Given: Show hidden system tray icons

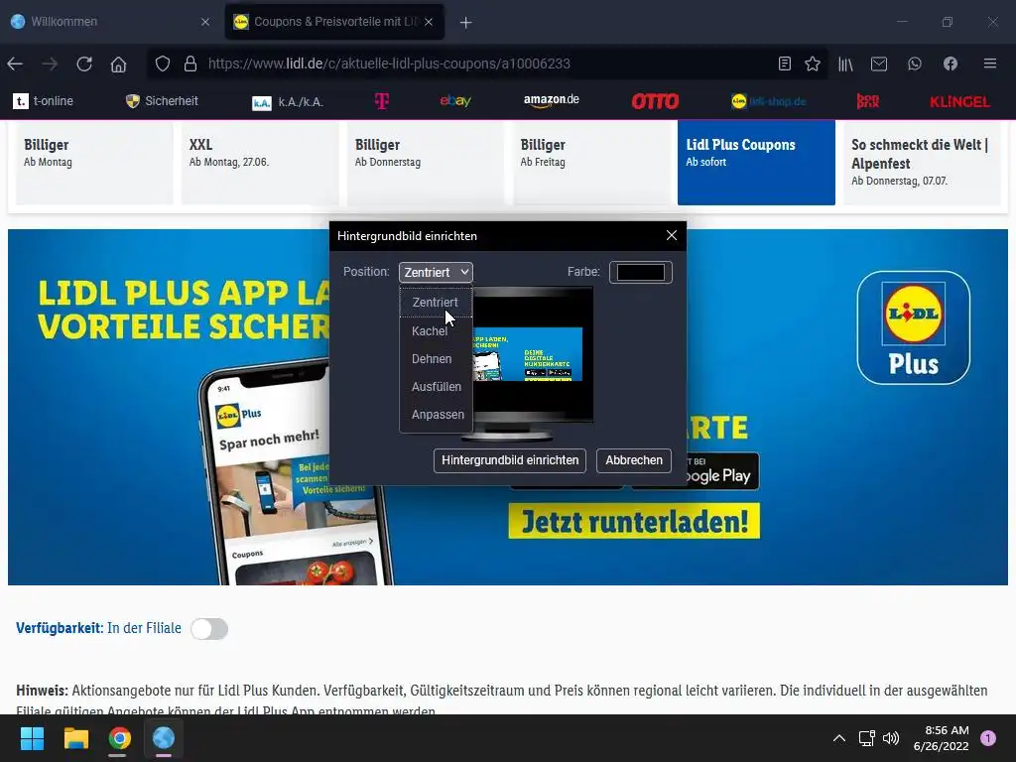Looking at the screenshot, I should point(839,738).
